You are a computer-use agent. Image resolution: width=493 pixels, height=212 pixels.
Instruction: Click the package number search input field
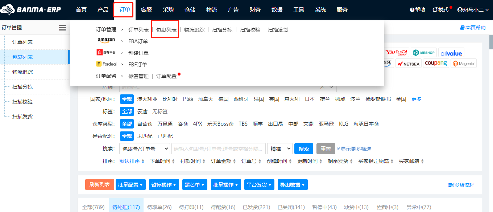pos(218,148)
